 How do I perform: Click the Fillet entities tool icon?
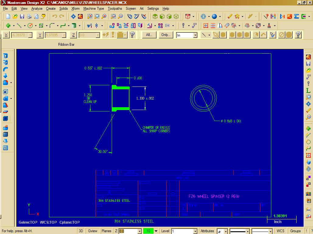(52, 26)
